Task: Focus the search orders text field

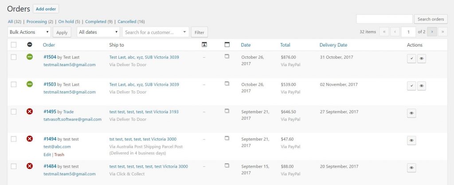Action: point(384,19)
